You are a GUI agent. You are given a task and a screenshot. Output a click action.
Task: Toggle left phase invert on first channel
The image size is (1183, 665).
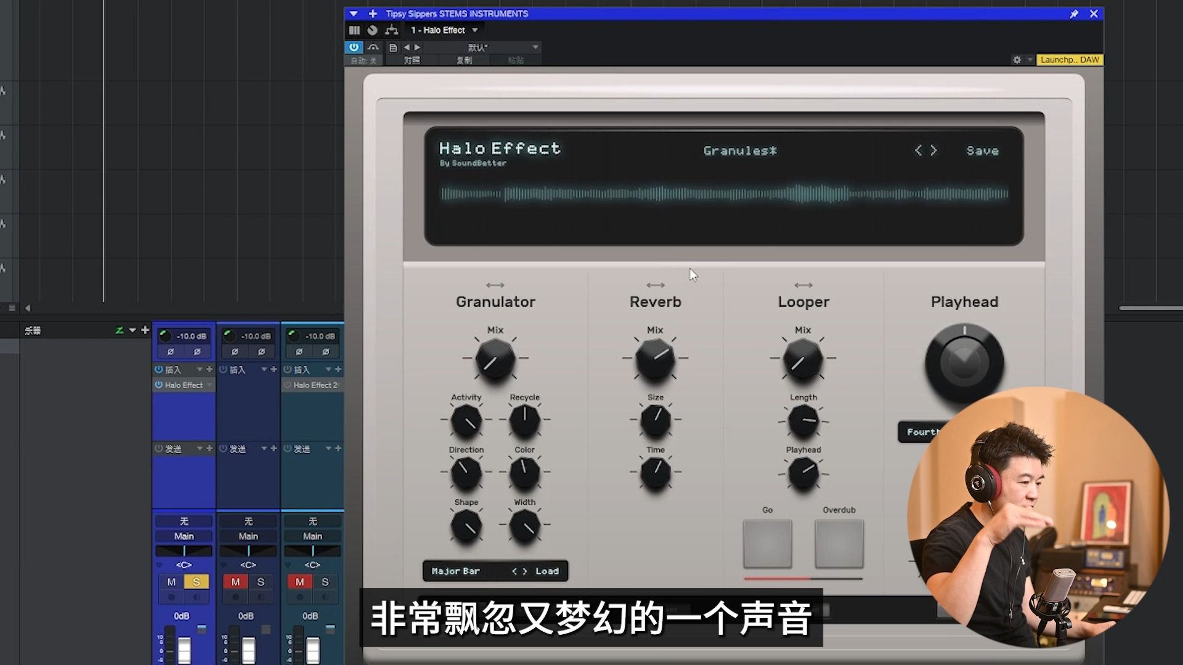tap(171, 352)
